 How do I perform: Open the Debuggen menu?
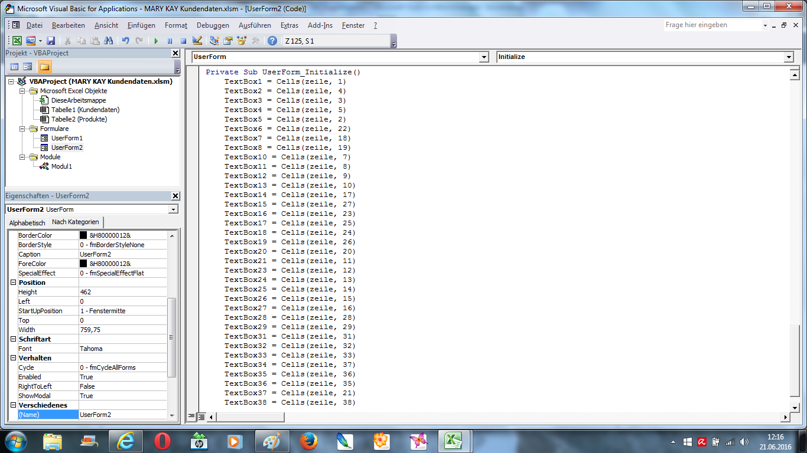pyautogui.click(x=213, y=25)
